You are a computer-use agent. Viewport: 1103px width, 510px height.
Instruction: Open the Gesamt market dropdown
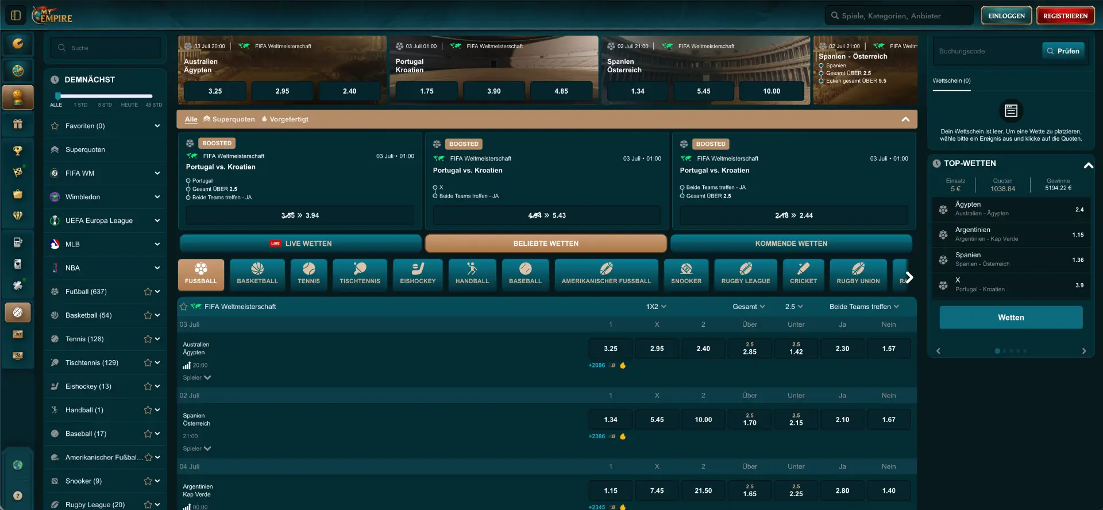[749, 307]
